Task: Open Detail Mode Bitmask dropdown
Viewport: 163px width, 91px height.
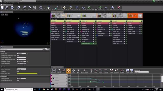Action: 22,61
